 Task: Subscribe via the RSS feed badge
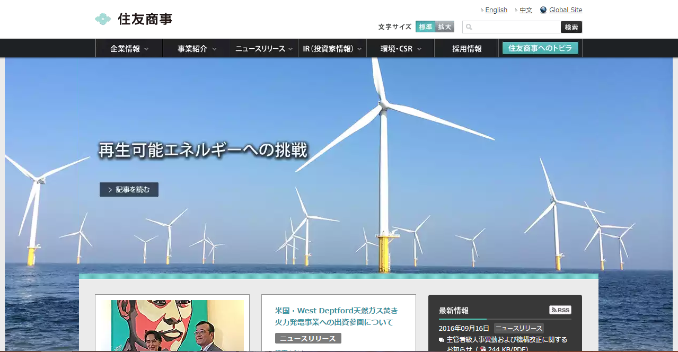tap(560, 310)
